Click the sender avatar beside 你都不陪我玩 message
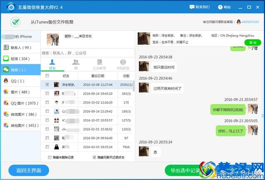 [x=253, y=109]
